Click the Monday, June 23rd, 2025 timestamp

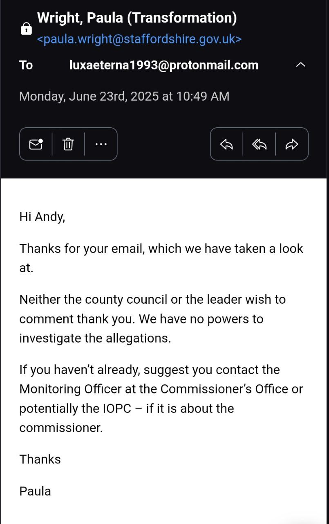point(124,96)
